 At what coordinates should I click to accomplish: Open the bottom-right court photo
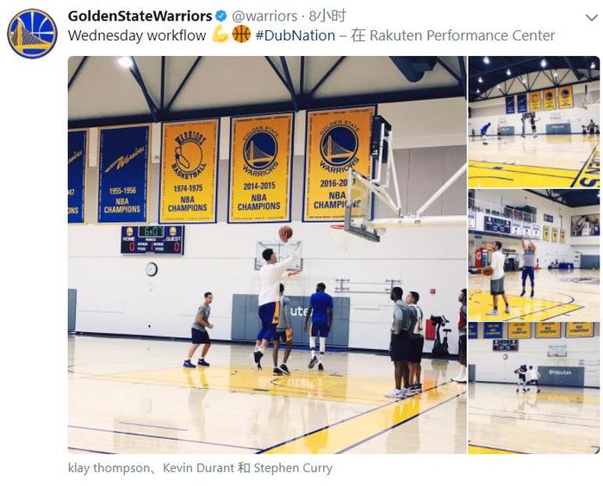(x=534, y=388)
